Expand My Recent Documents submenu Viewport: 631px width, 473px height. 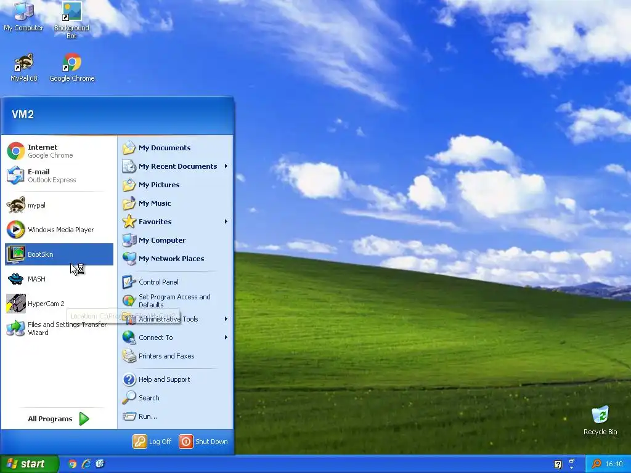[x=176, y=166]
